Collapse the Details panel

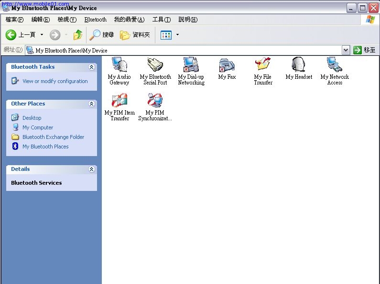coord(92,169)
